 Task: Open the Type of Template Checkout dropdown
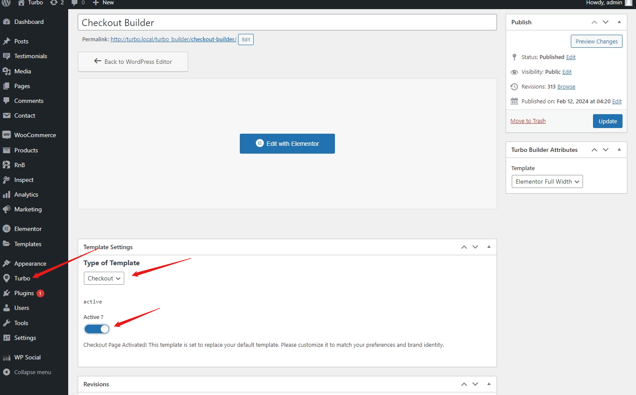tap(104, 278)
